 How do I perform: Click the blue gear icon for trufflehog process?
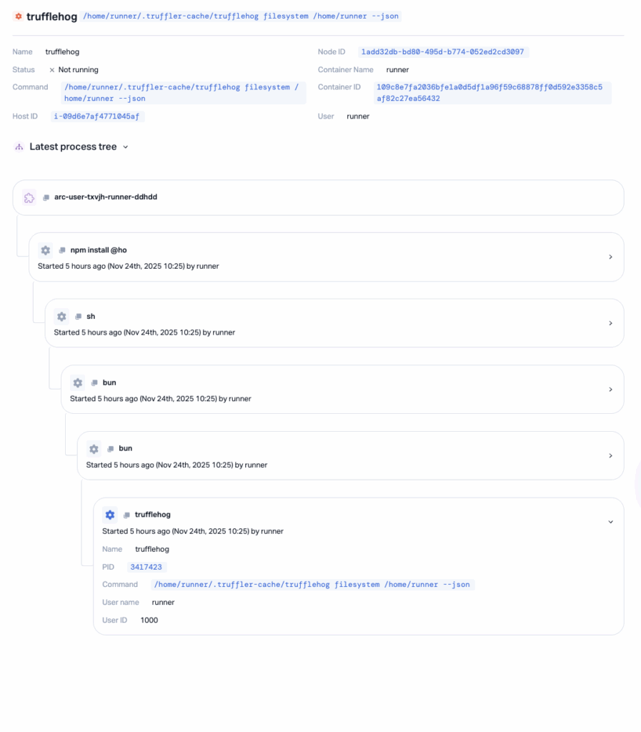pos(109,515)
